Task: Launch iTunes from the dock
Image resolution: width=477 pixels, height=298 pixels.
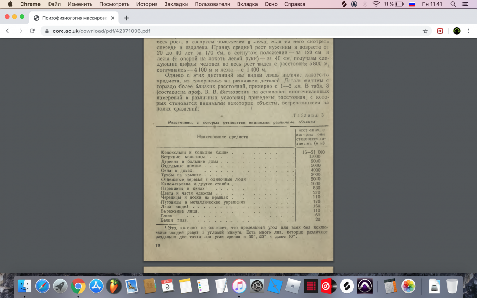Action: pos(239,286)
